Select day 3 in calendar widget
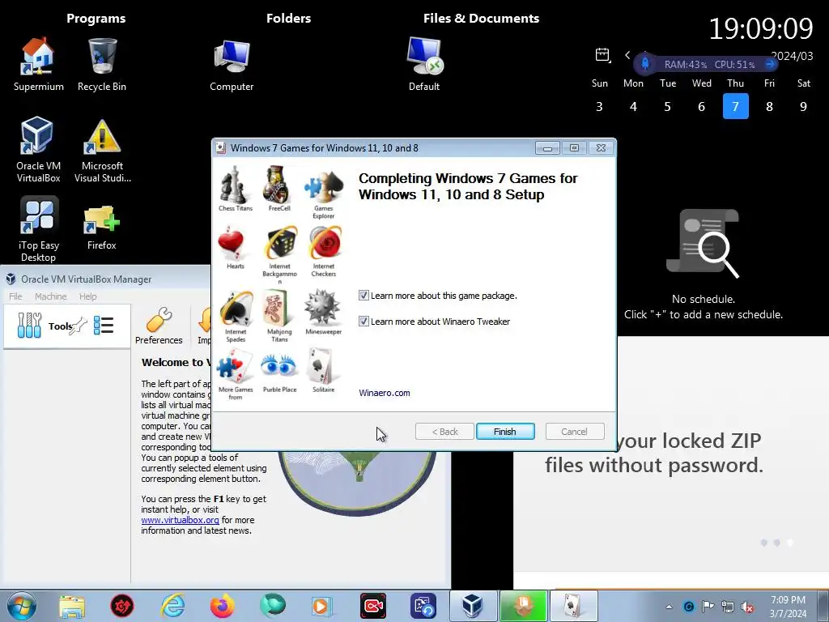This screenshot has width=829, height=622. click(600, 106)
